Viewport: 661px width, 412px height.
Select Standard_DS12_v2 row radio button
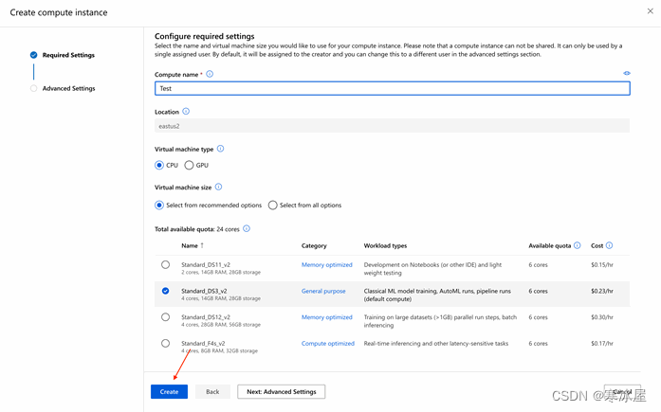coord(166,317)
